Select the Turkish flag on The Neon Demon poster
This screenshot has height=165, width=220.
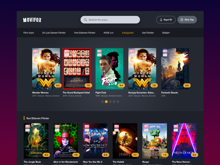pyautogui.click(x=176, y=126)
